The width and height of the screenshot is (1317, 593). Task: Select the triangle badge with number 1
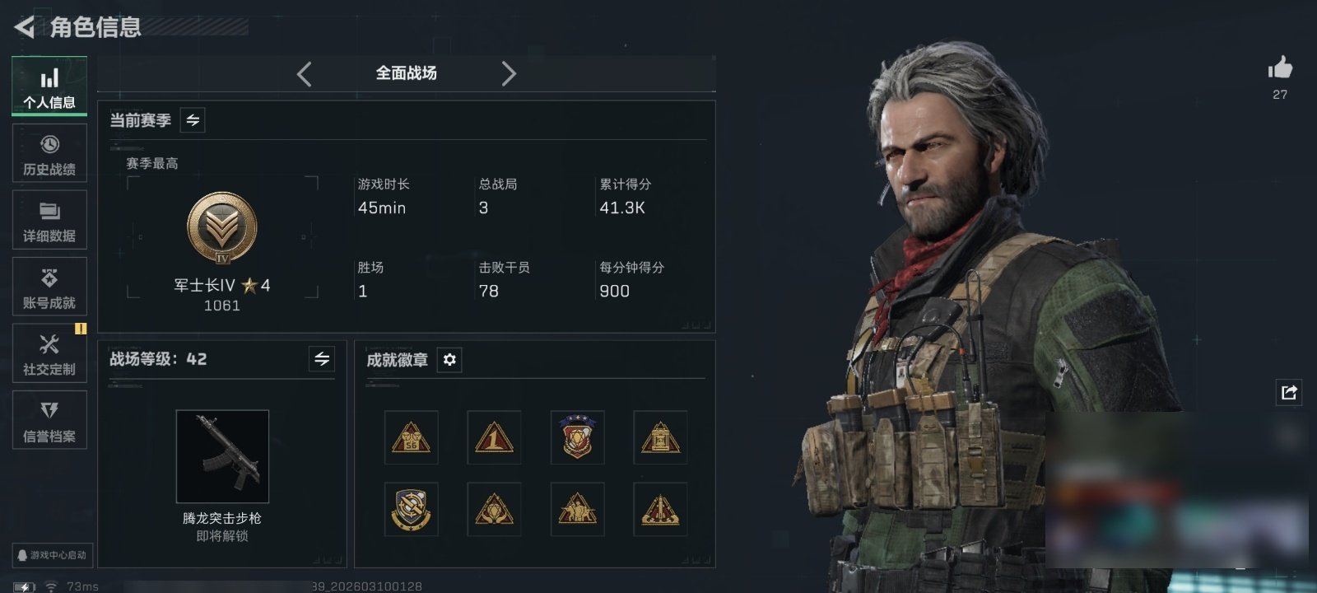coord(494,437)
